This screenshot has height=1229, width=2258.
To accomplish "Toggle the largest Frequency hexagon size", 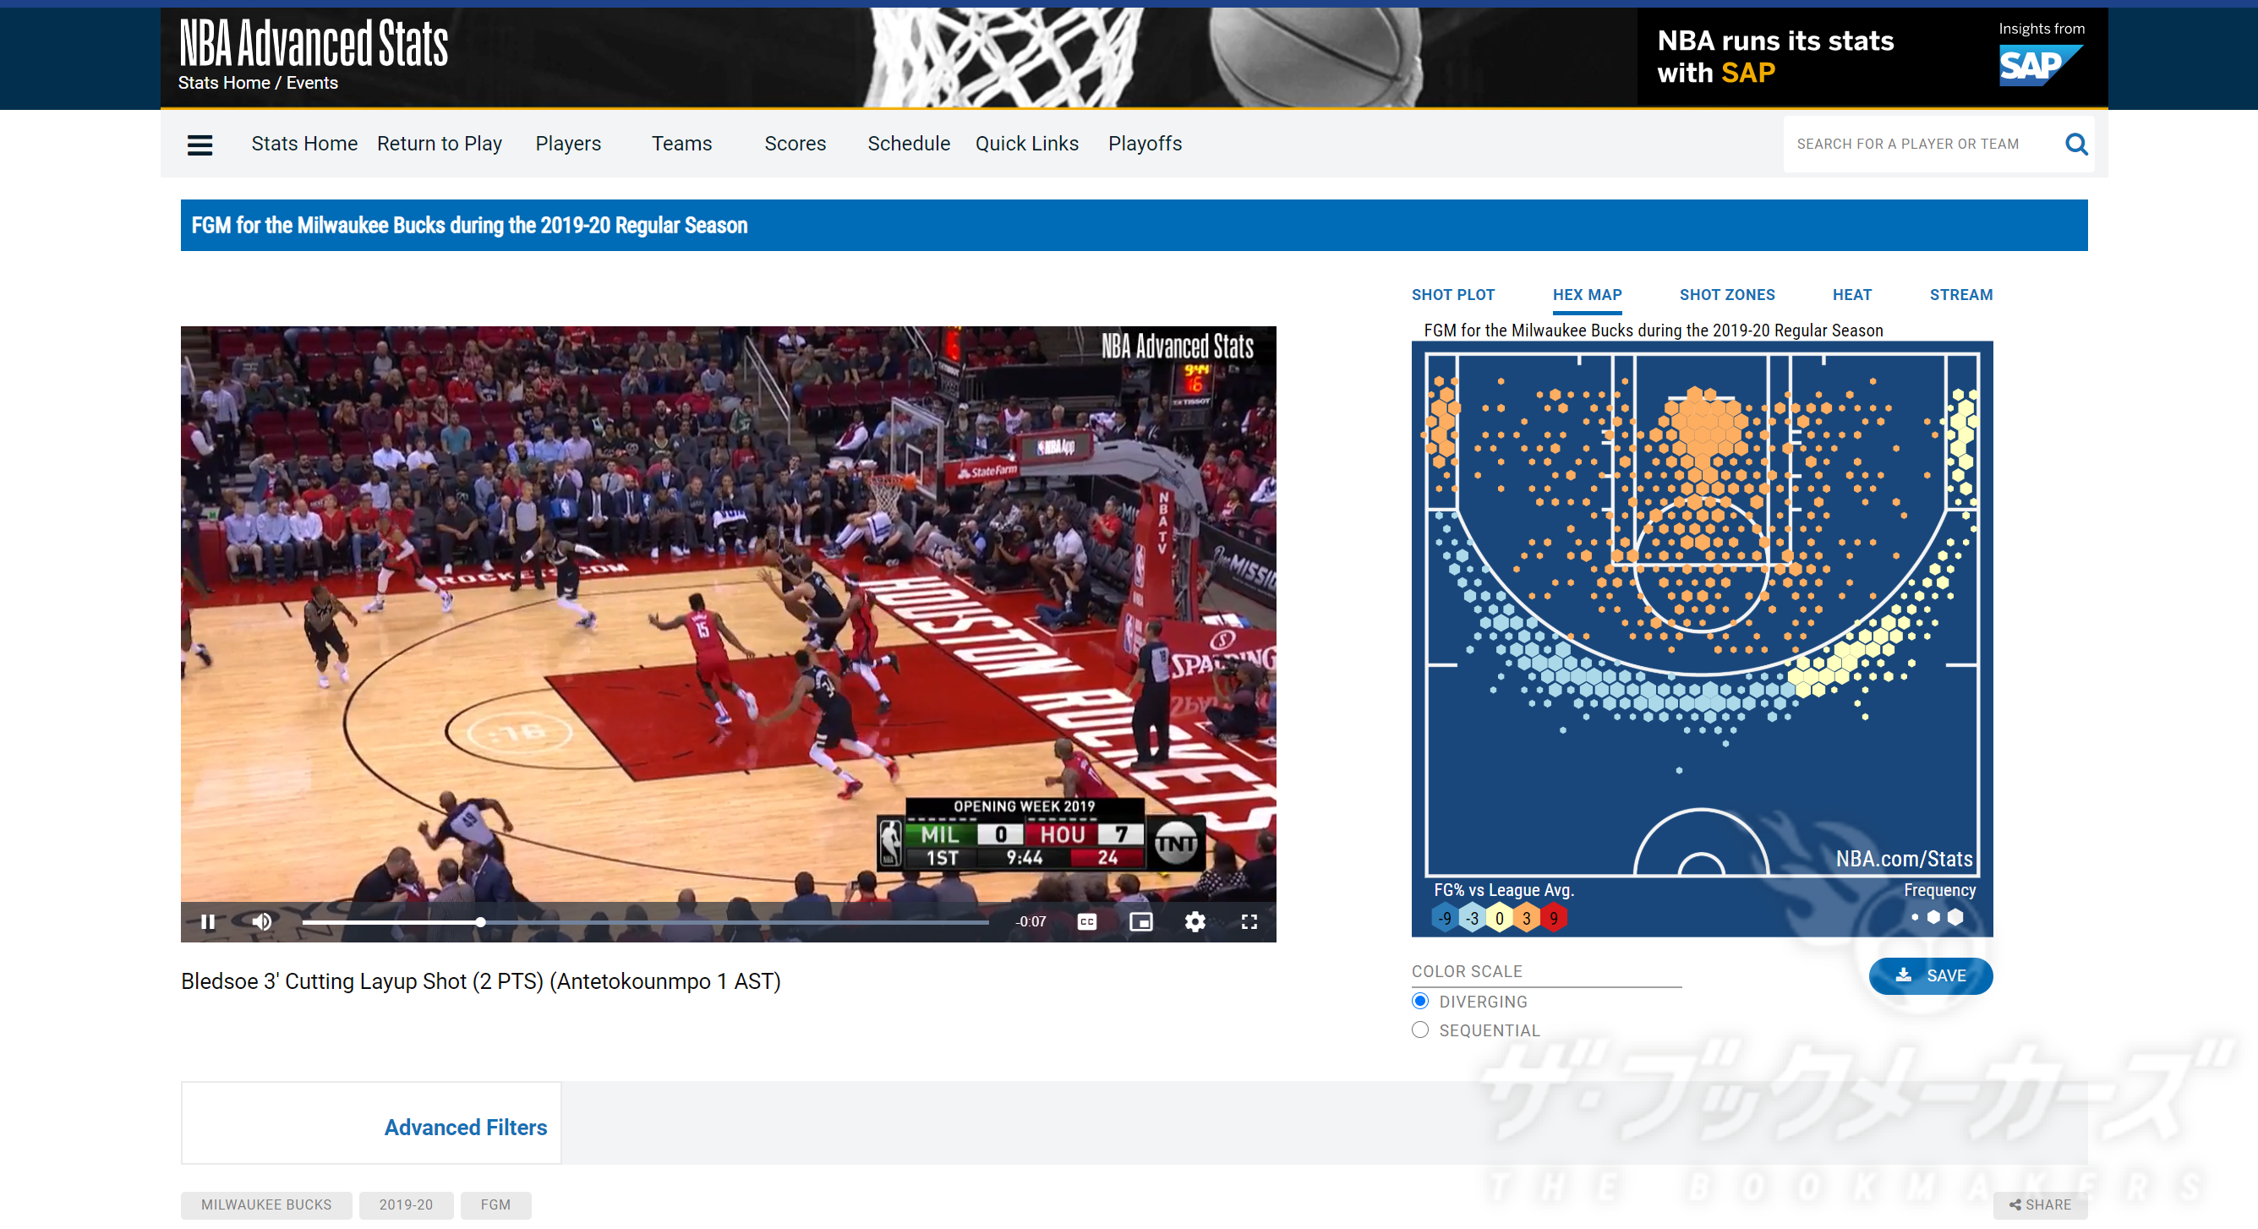I will point(1956,917).
